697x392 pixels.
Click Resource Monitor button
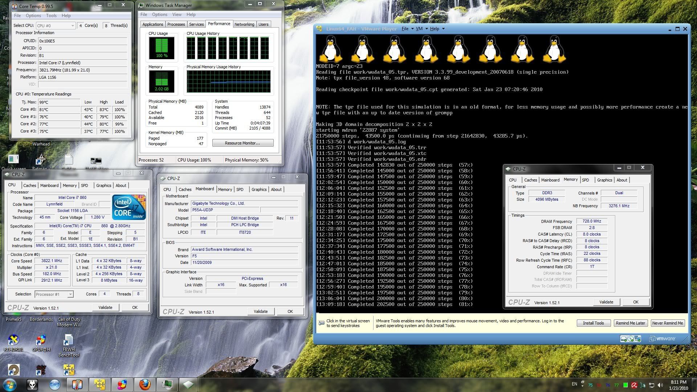(243, 143)
